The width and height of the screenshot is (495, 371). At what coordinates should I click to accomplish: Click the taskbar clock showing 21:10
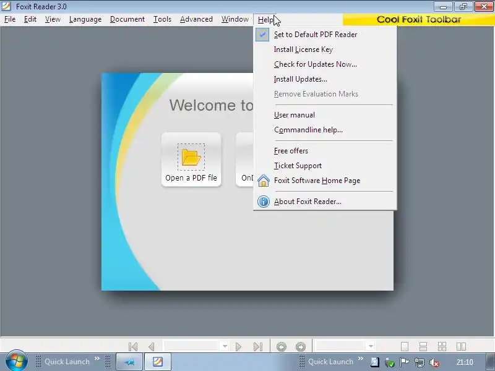[x=465, y=362]
